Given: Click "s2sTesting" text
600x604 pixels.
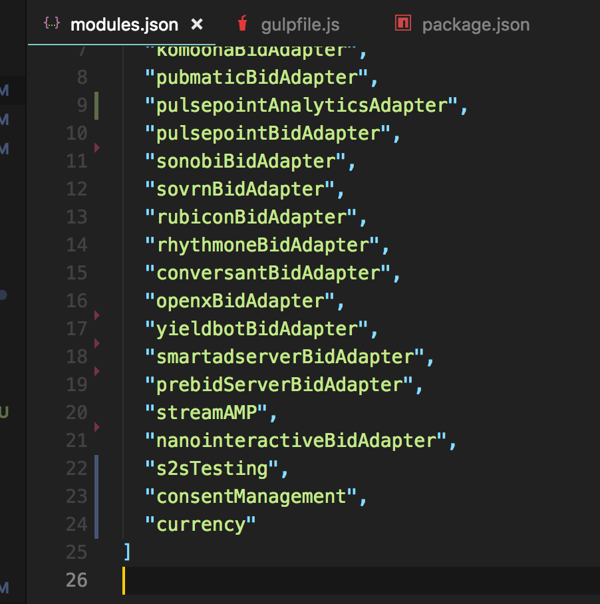Looking at the screenshot, I should (x=212, y=469).
